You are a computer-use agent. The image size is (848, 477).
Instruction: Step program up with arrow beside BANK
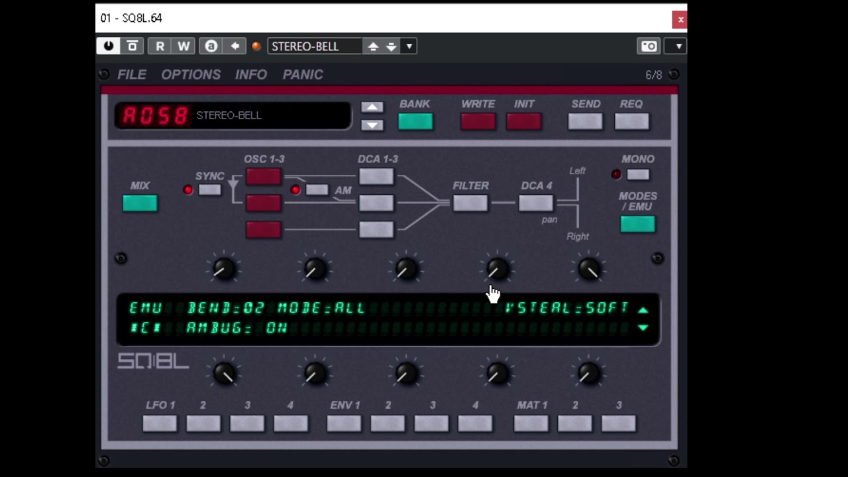coord(372,107)
